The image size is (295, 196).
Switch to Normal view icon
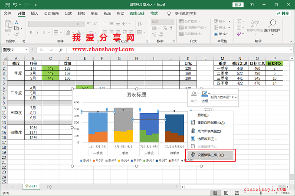215,193
